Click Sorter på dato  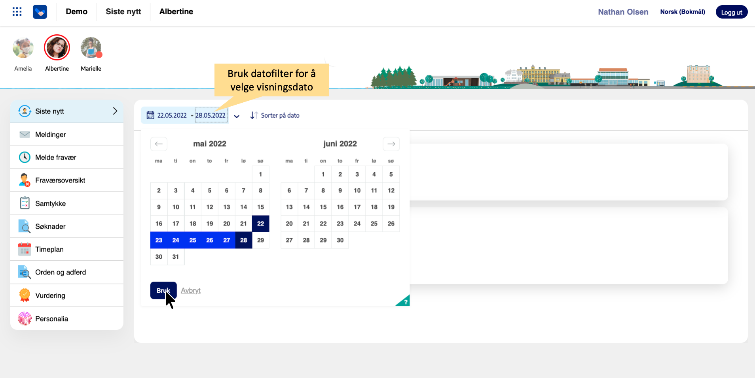(280, 115)
